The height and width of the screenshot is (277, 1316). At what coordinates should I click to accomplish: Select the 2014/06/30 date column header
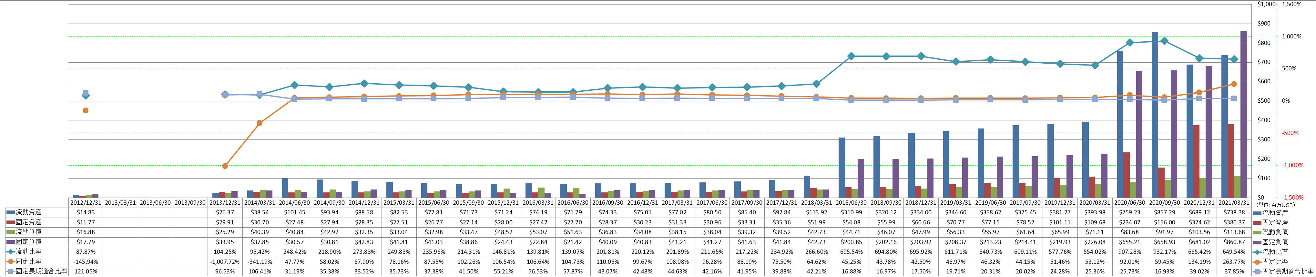point(294,202)
